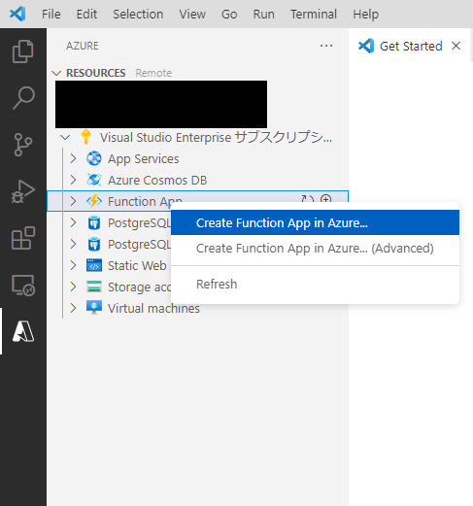The image size is (473, 506).
Task: Open the File menu
Action: pyautogui.click(x=51, y=15)
